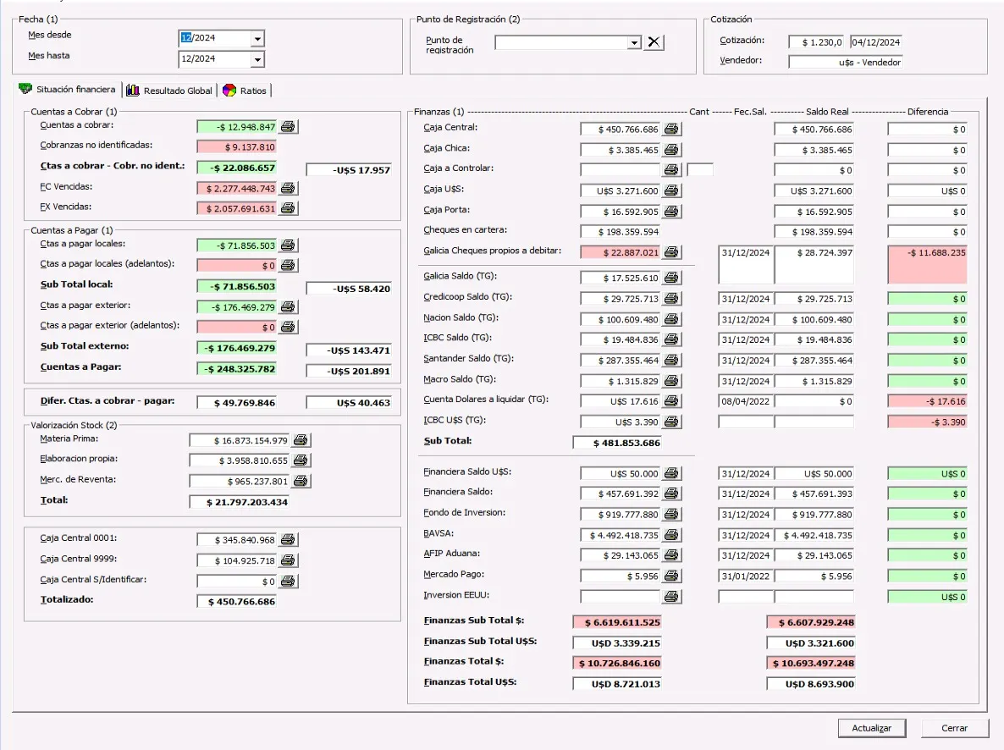Click printer icon for Fondo de Inversion
The height and width of the screenshot is (750, 1004).
pyautogui.click(x=671, y=515)
